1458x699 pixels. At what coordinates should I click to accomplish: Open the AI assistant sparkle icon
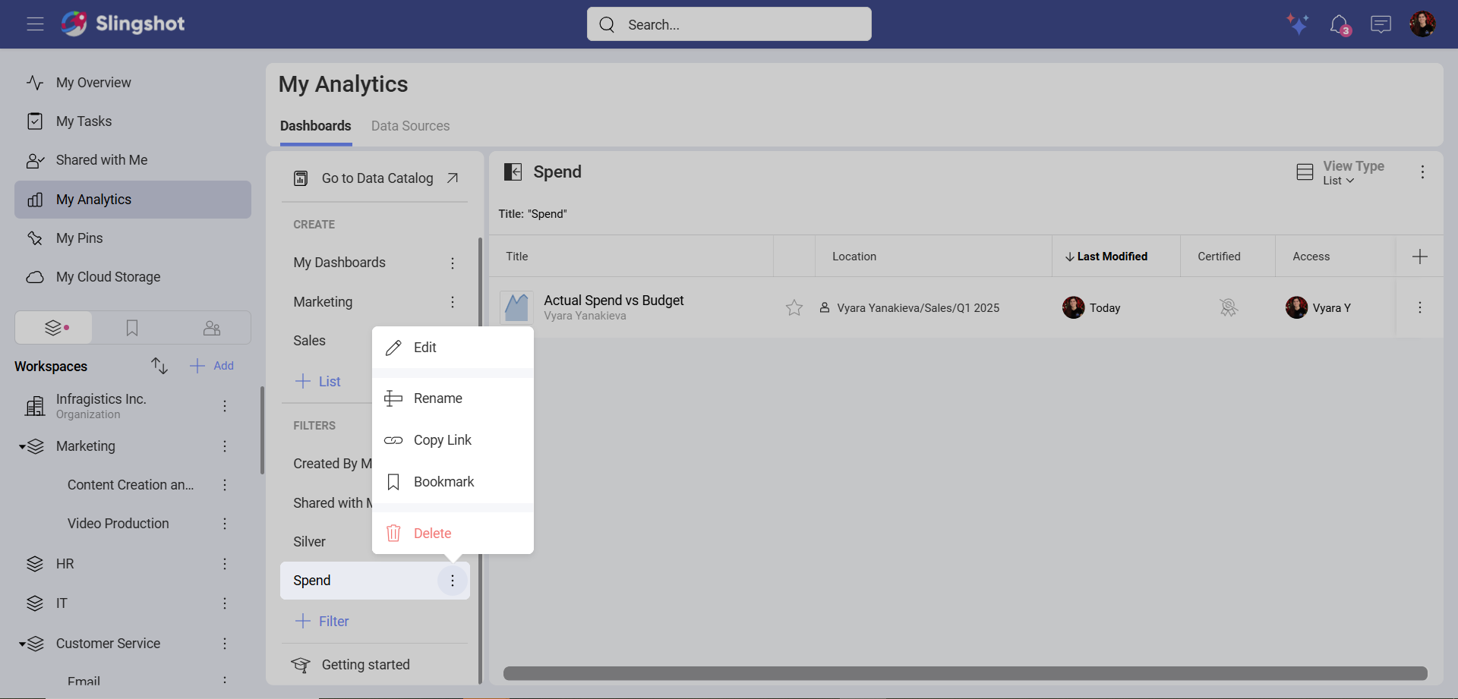(x=1297, y=24)
